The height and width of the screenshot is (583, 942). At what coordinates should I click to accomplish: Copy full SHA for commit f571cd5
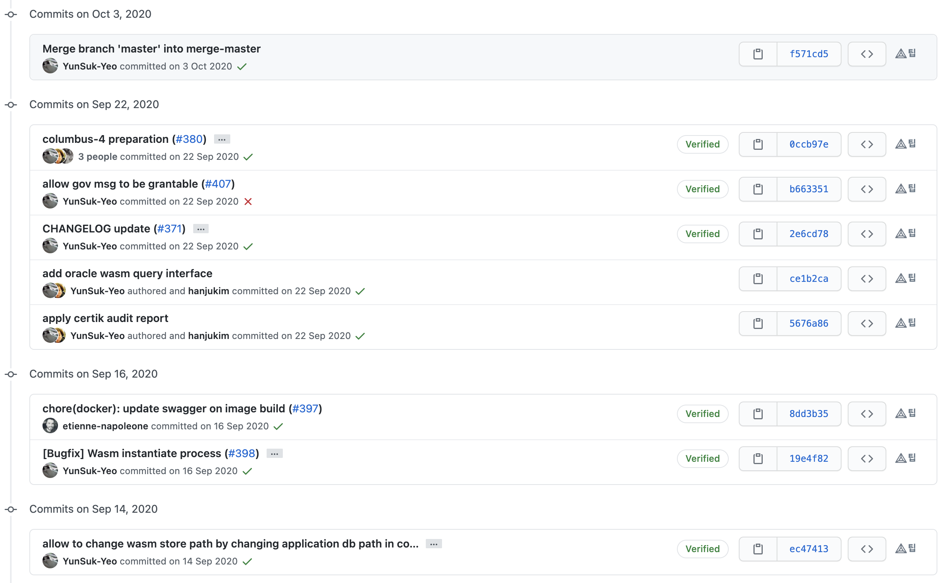tap(758, 54)
